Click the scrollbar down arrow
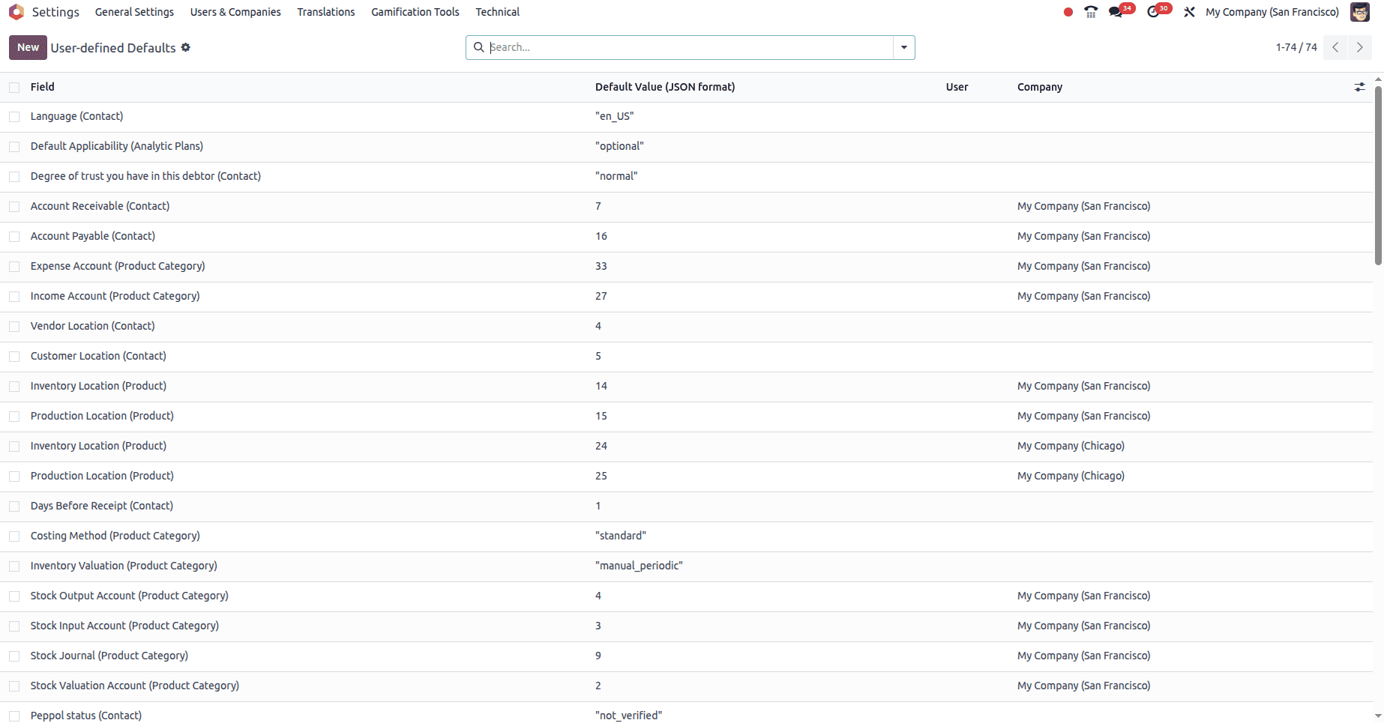This screenshot has height=723, width=1384. [1378, 717]
